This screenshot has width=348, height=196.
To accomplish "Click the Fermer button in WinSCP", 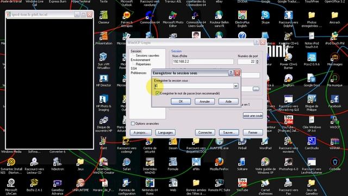I will (253, 132).
